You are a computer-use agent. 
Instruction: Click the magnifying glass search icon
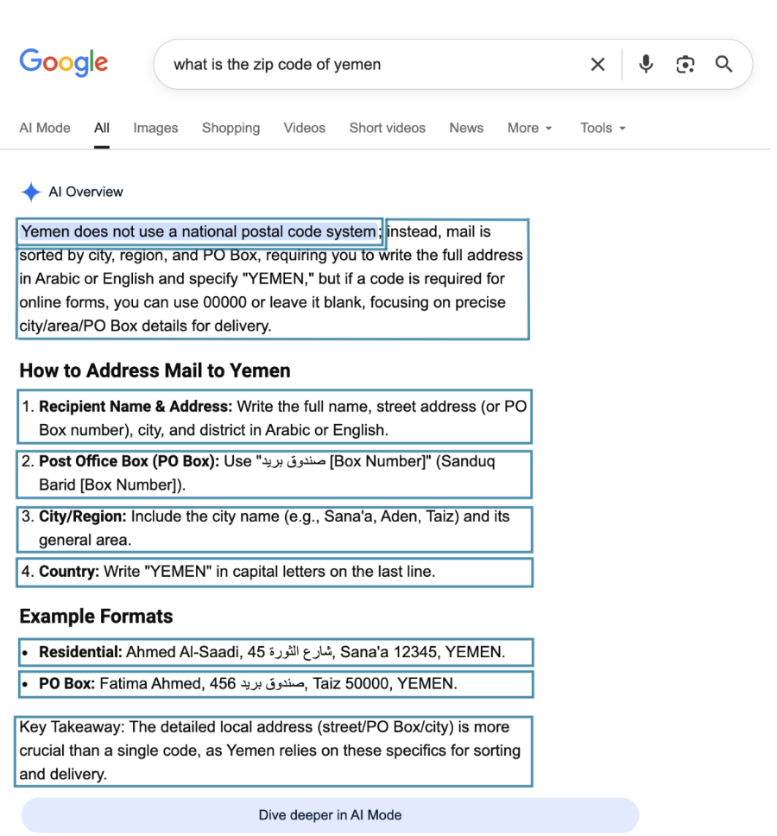coord(723,65)
